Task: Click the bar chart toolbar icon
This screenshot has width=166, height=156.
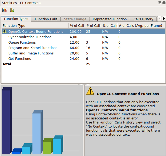Action: click(x=12, y=10)
